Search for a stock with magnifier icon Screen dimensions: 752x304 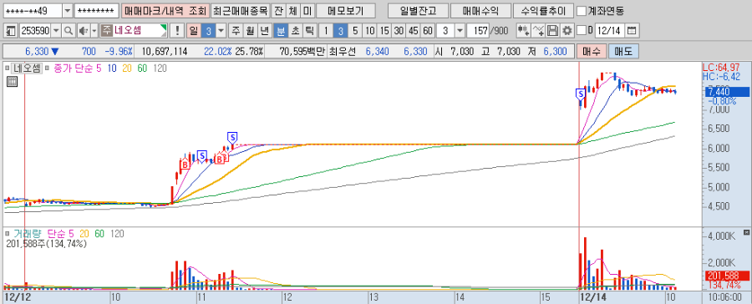click(69, 31)
